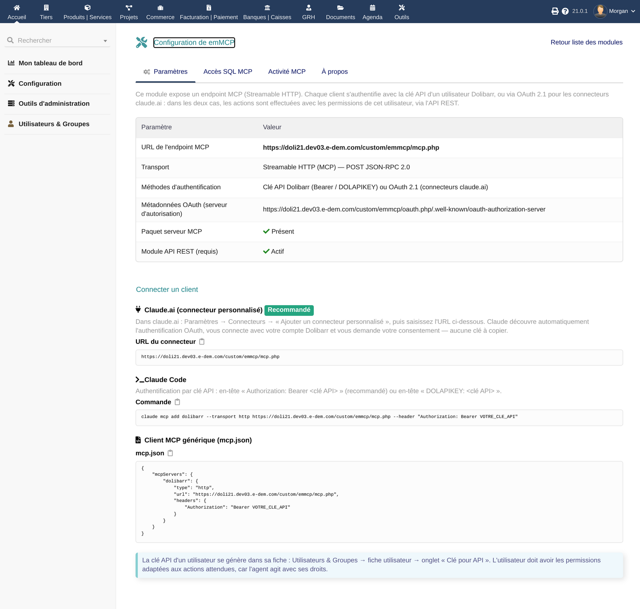
Task: Click the mcp.json code block
Action: [x=379, y=502]
